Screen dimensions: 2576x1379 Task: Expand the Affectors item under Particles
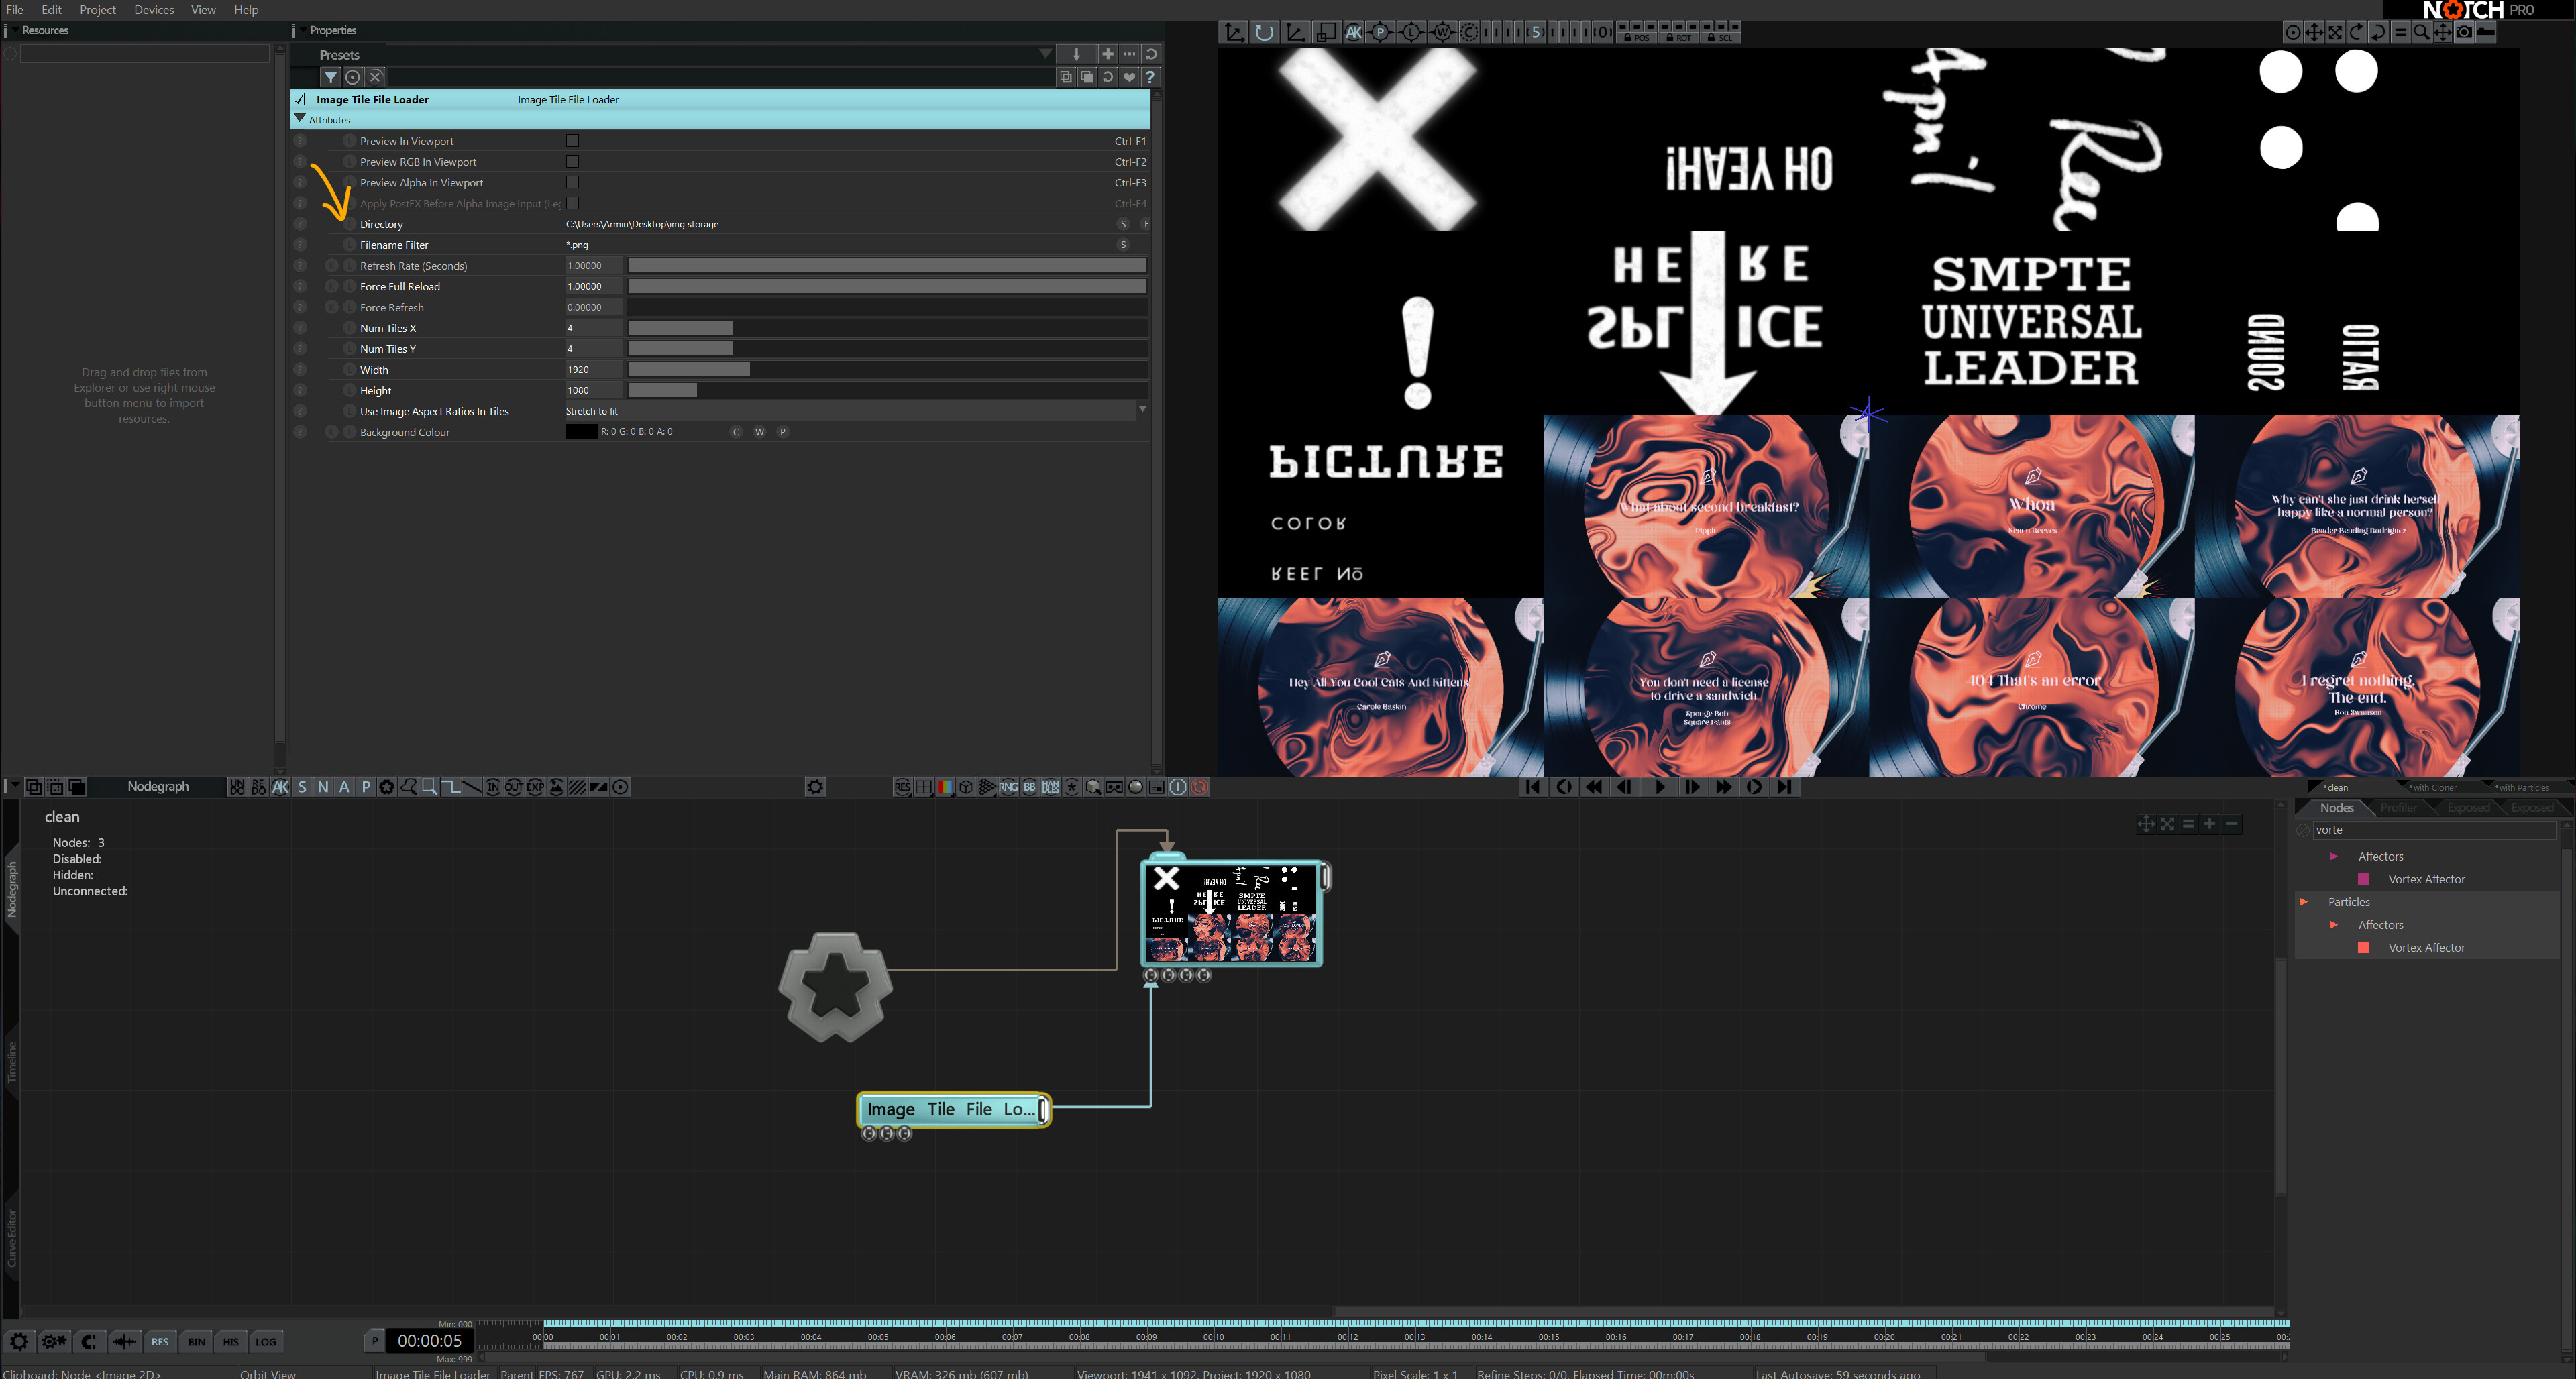pos(2333,925)
